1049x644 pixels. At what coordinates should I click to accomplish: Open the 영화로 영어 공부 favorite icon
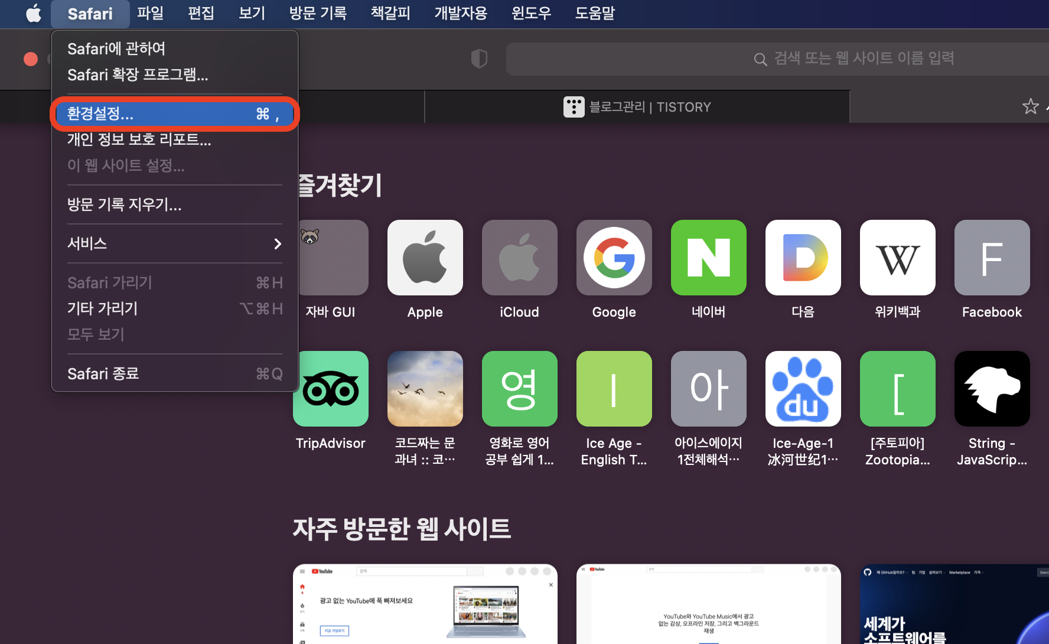coord(520,389)
